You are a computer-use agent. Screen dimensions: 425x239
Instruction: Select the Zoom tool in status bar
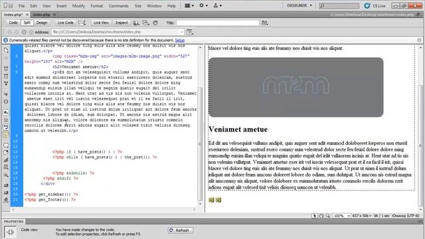pos(327,216)
